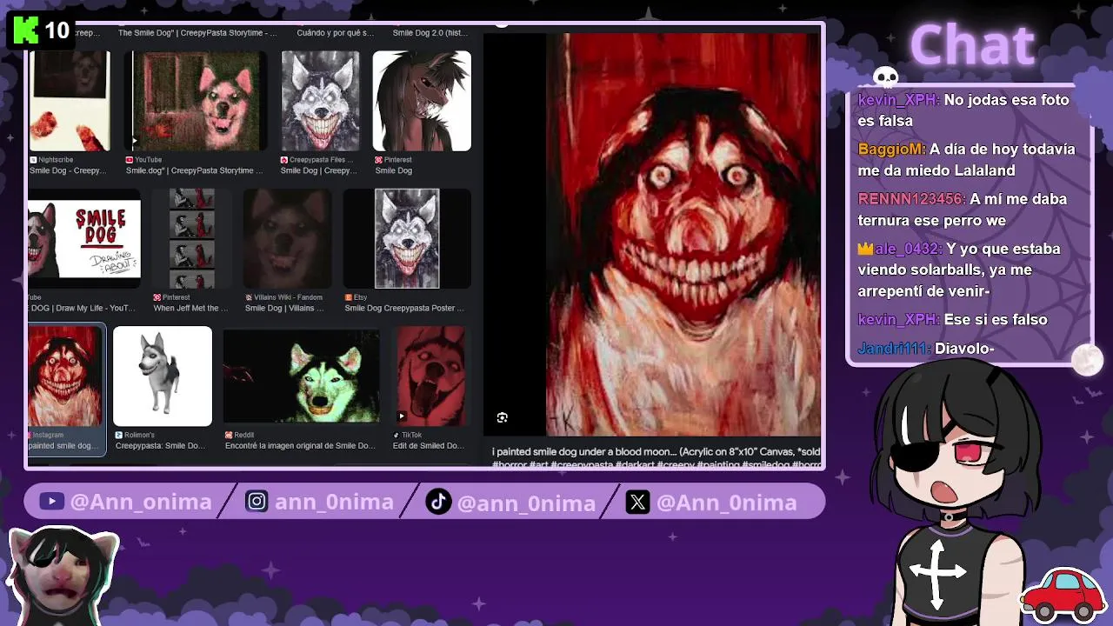Open the TikTok Edit of Smiled Dog thumbnail
This screenshot has height=626, width=1113.
(x=430, y=376)
